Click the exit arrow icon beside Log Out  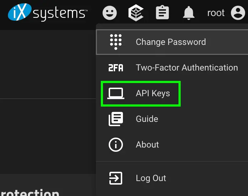tap(116, 178)
